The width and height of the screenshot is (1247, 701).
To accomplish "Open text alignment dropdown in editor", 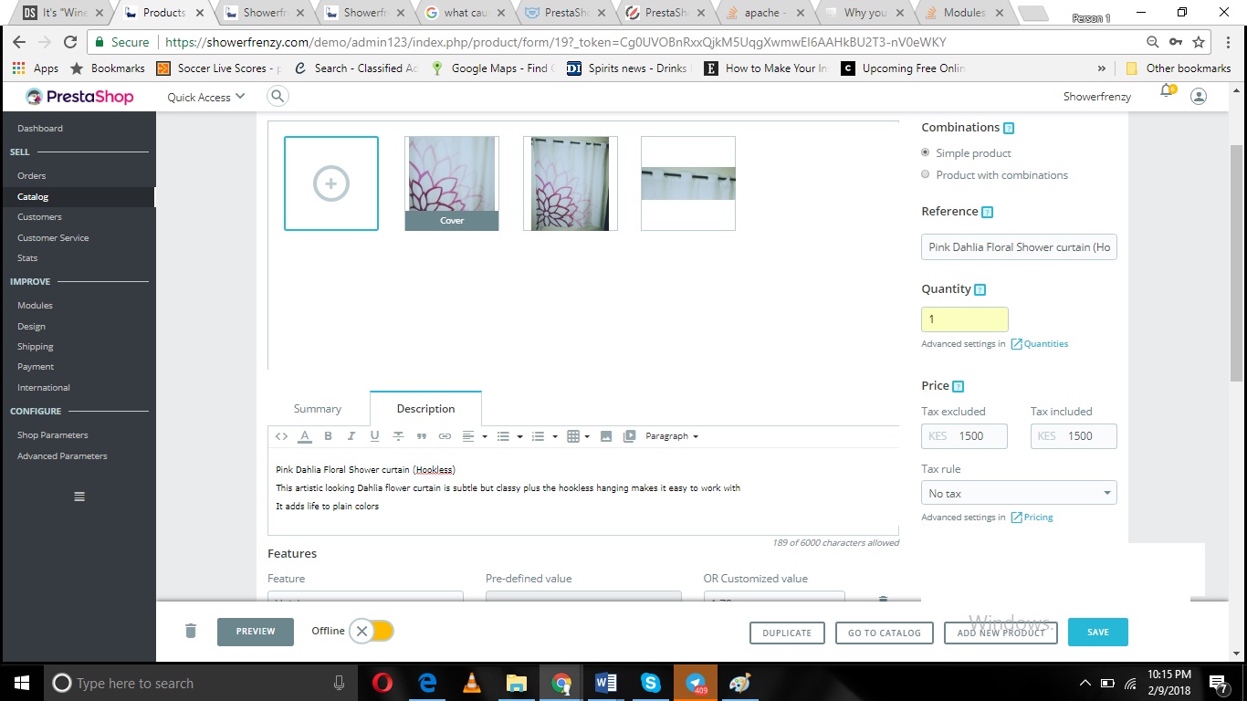I will 475,436.
